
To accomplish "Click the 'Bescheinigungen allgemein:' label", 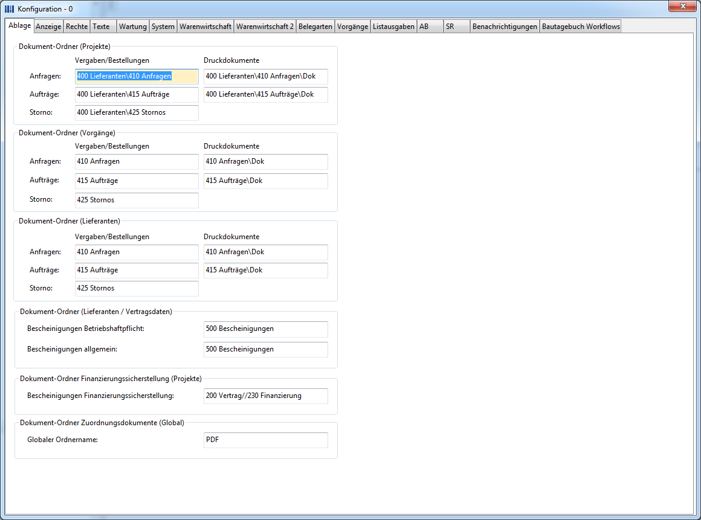I will pos(72,349).
